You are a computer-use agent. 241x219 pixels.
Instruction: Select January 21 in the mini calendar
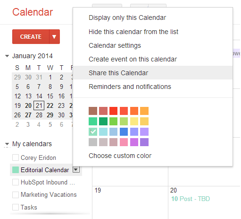[39, 105]
